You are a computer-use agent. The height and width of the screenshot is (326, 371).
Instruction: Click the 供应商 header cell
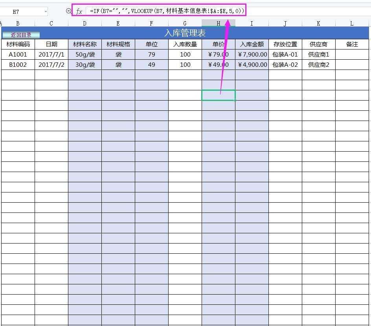pos(318,44)
